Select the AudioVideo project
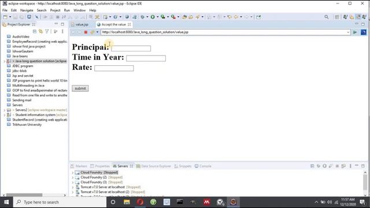Screen dimensions: 370x208 [x=21, y=37]
